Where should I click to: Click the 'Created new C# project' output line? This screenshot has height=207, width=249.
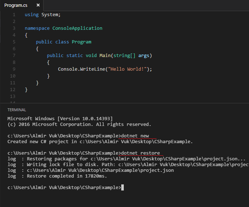pyautogui.click(x=100, y=142)
